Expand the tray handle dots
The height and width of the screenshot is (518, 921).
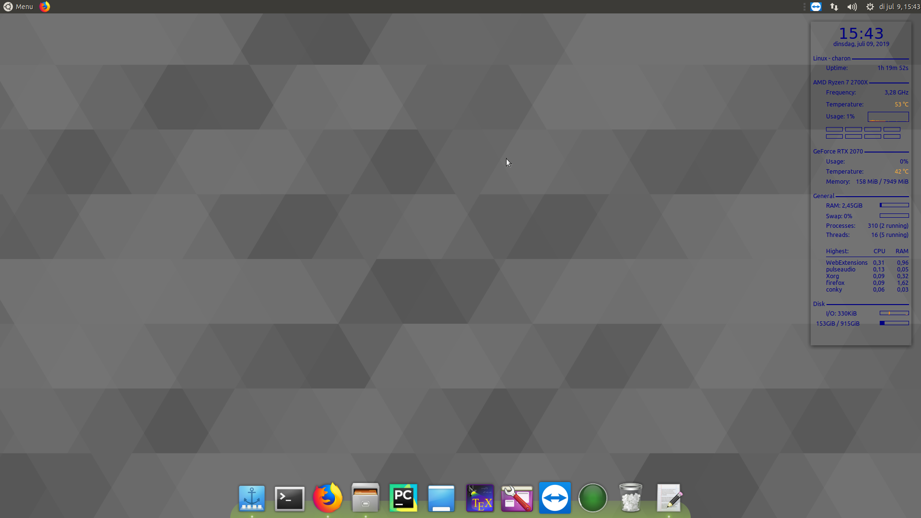[x=805, y=7]
